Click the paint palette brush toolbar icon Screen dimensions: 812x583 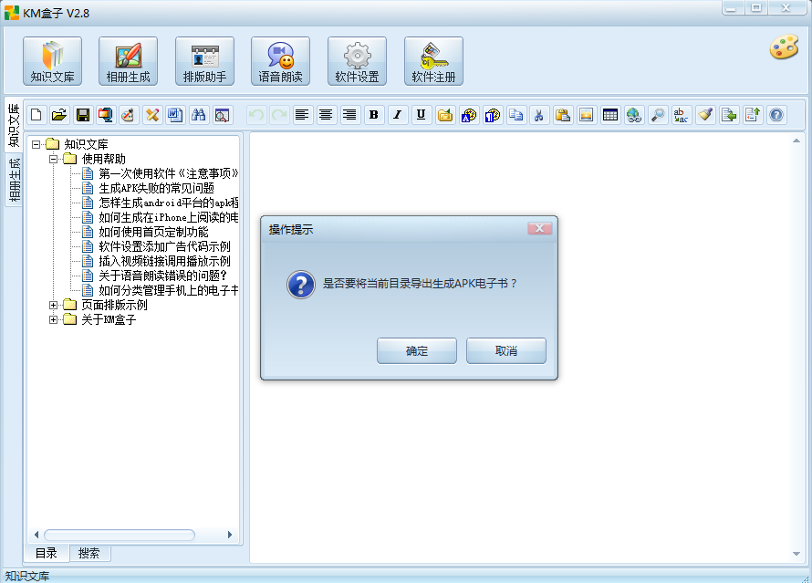pyautogui.click(x=129, y=115)
